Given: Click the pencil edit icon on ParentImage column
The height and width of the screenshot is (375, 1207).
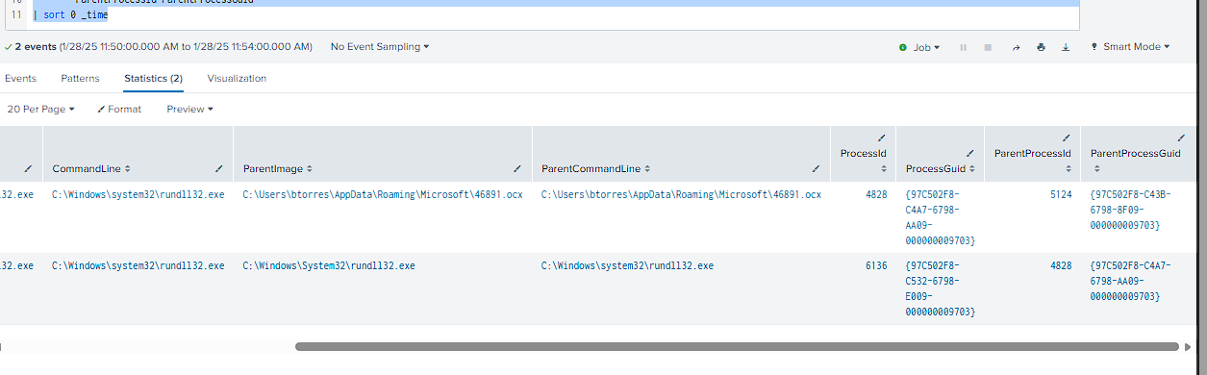Looking at the screenshot, I should pos(517,168).
